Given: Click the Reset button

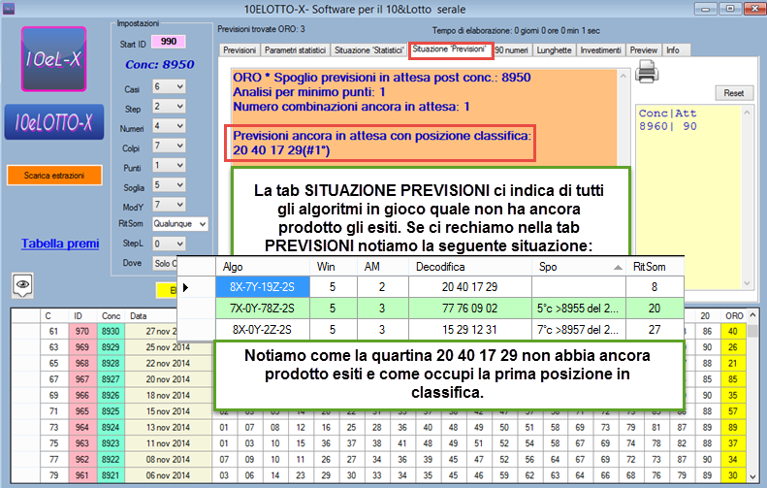Looking at the screenshot, I should pos(734,93).
